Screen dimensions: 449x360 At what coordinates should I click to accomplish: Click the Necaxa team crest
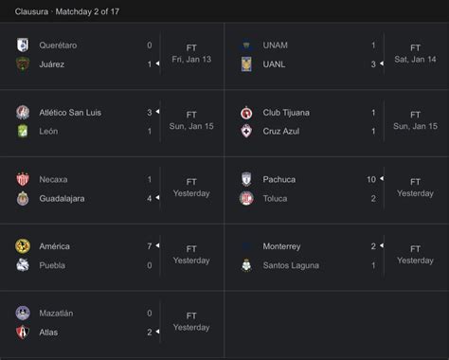tap(23, 179)
